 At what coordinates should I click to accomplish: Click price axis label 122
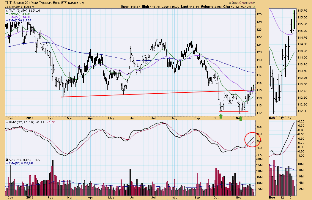tap(259, 37)
